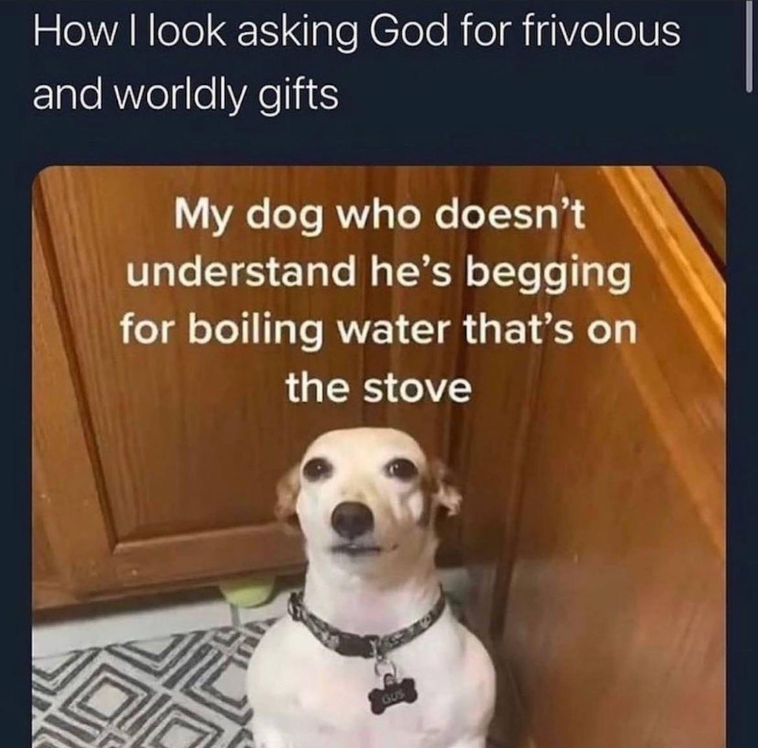
Task: Click the tweet text about frivolous gifts
Action: [357, 63]
